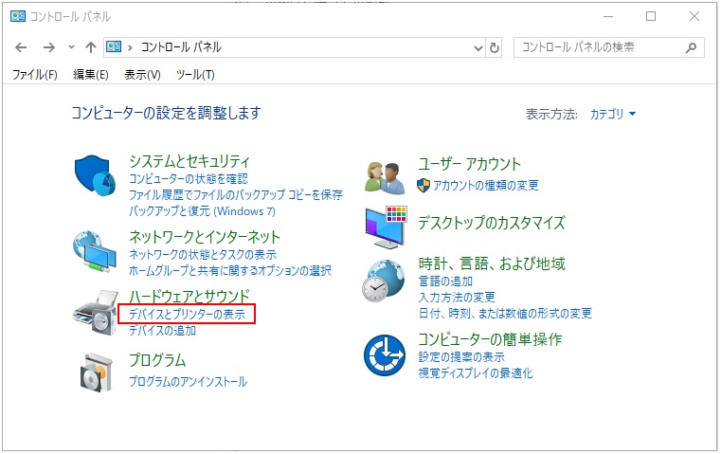This screenshot has height=454, width=721.
Task: Go forward with the right arrow
Action: pyautogui.click(x=48, y=47)
